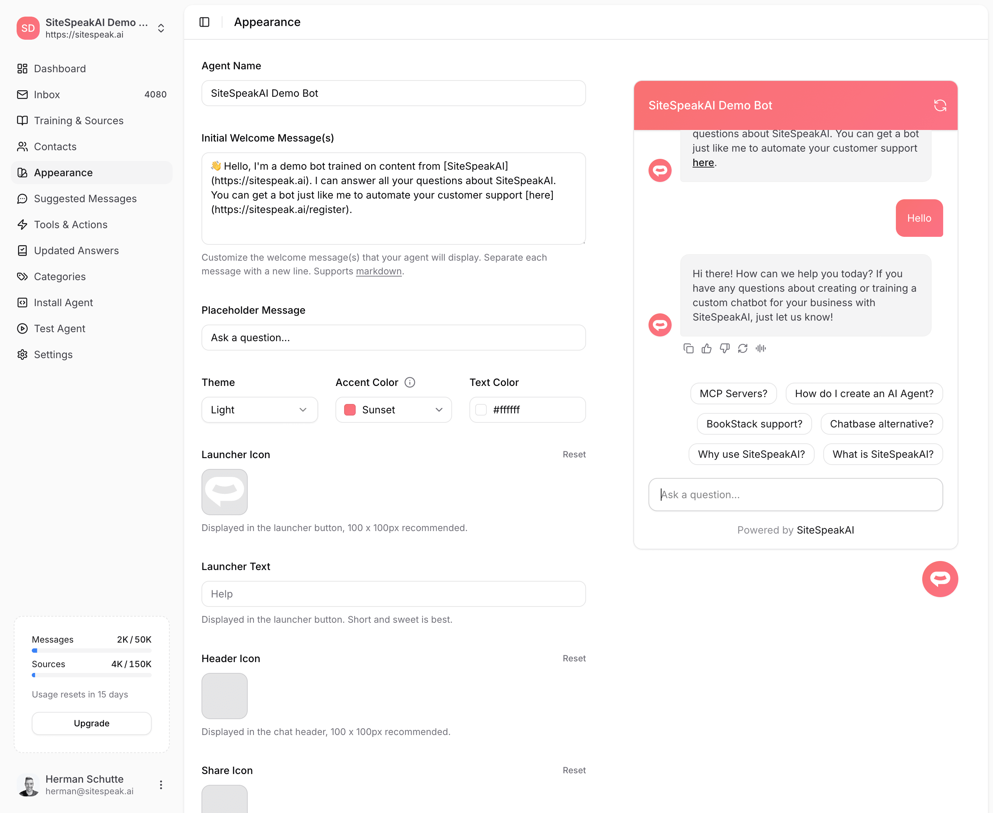This screenshot has height=813, width=993.
Task: Expand the SiteSpeakAI Demo workspace switcher
Action: (161, 28)
